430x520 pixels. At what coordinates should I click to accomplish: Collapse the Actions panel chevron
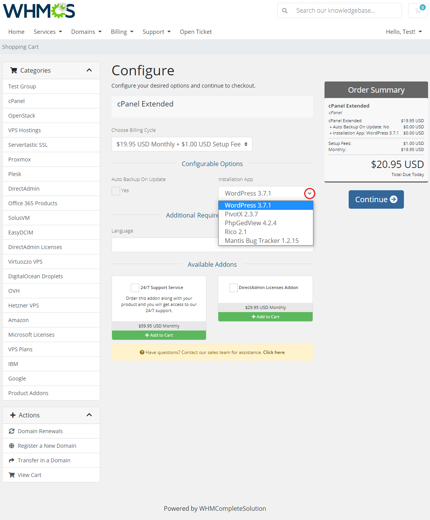89,415
